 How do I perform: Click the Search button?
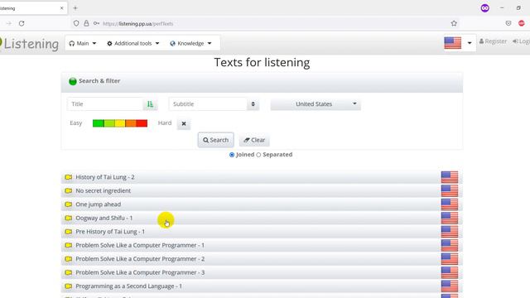point(215,140)
